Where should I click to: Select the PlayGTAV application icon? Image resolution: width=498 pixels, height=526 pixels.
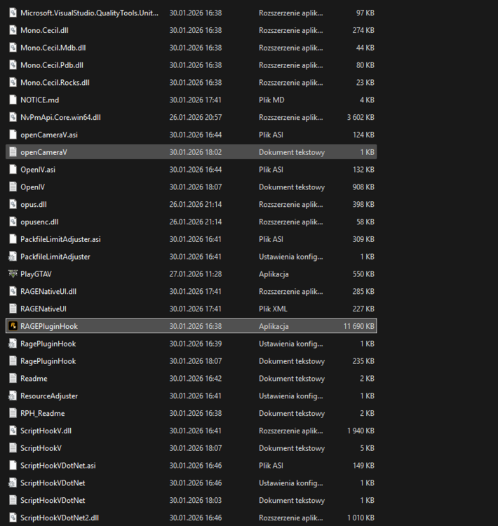click(13, 274)
